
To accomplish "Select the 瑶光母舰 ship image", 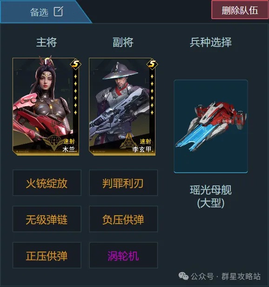I will tap(211, 126).
